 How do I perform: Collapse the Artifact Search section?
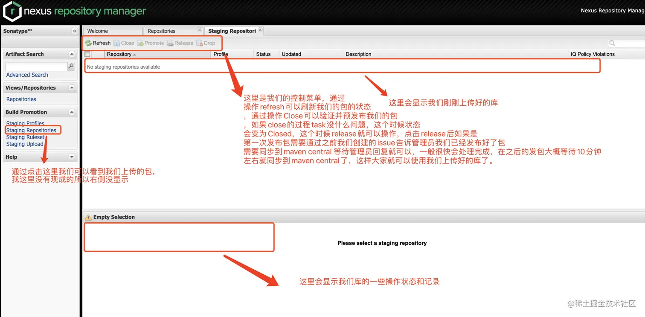click(72, 54)
